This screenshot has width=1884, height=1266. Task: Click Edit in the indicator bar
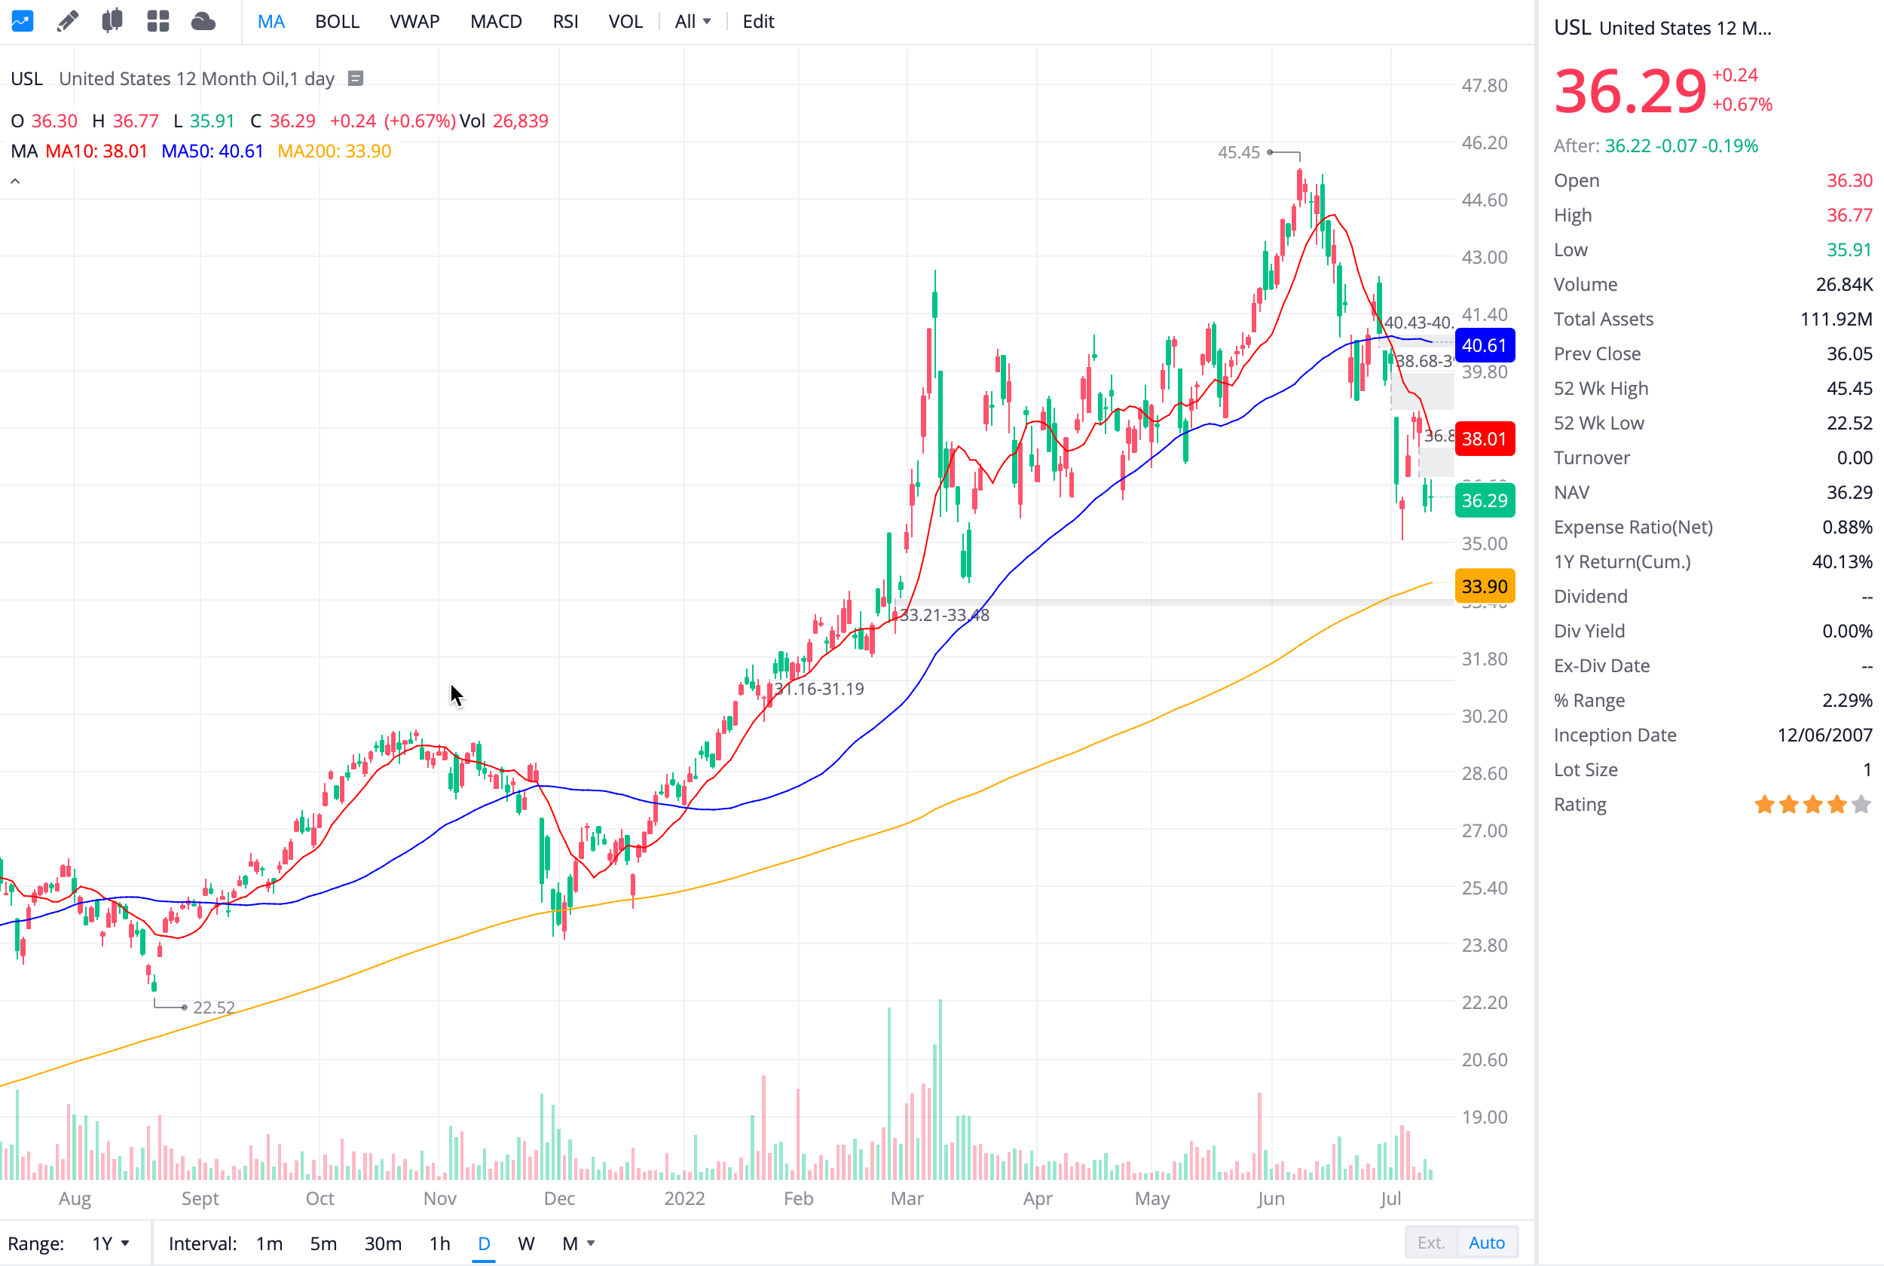(x=757, y=22)
